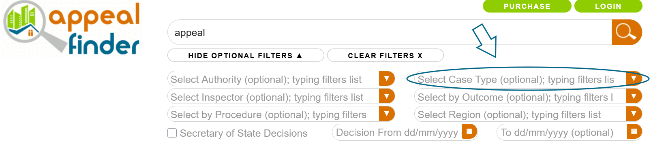The height and width of the screenshot is (146, 651).
Task: Expand the Select Inspector dropdown arrow
Action: click(x=387, y=96)
